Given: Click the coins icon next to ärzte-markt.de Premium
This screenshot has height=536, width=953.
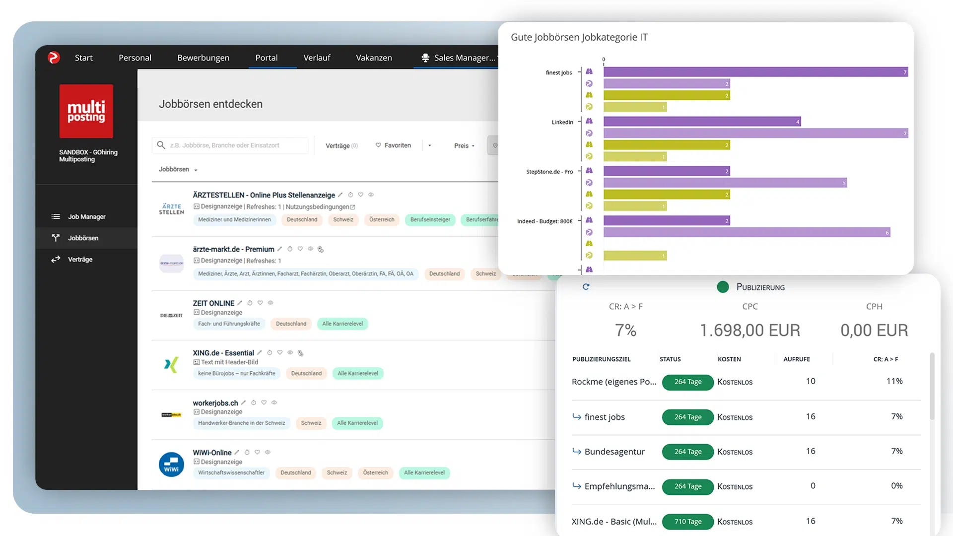Looking at the screenshot, I should pos(321,250).
